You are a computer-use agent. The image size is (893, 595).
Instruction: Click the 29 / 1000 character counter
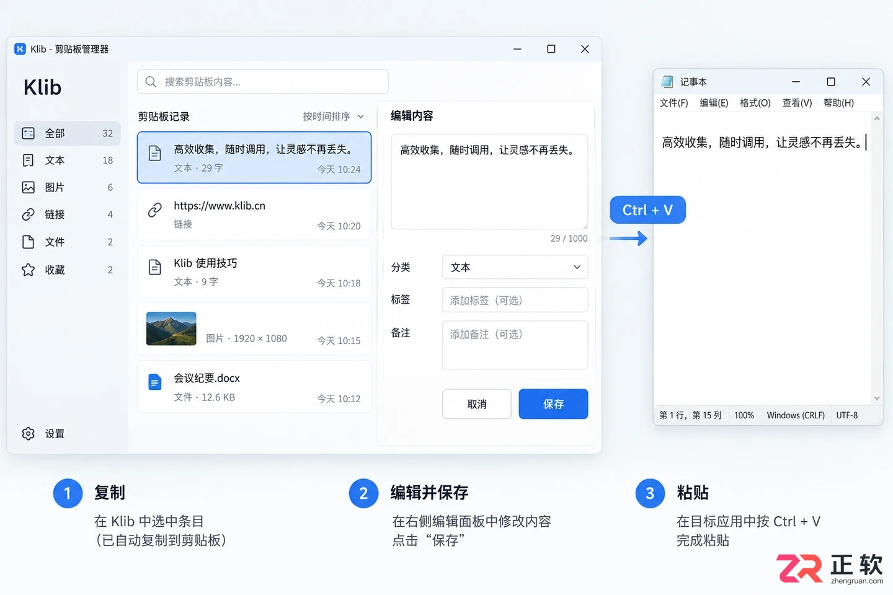(x=569, y=239)
